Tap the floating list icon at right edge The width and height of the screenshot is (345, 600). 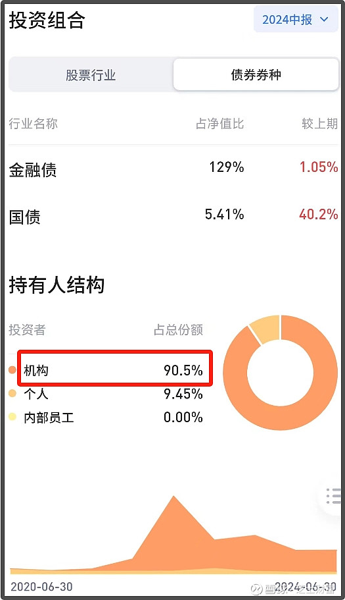333,496
